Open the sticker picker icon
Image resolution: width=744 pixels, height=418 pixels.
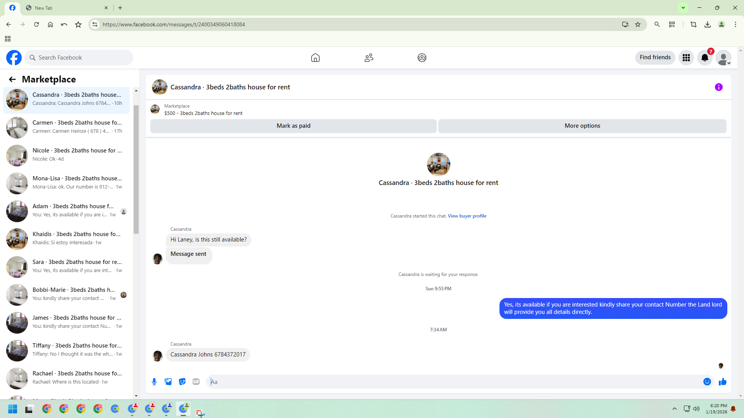point(182,382)
